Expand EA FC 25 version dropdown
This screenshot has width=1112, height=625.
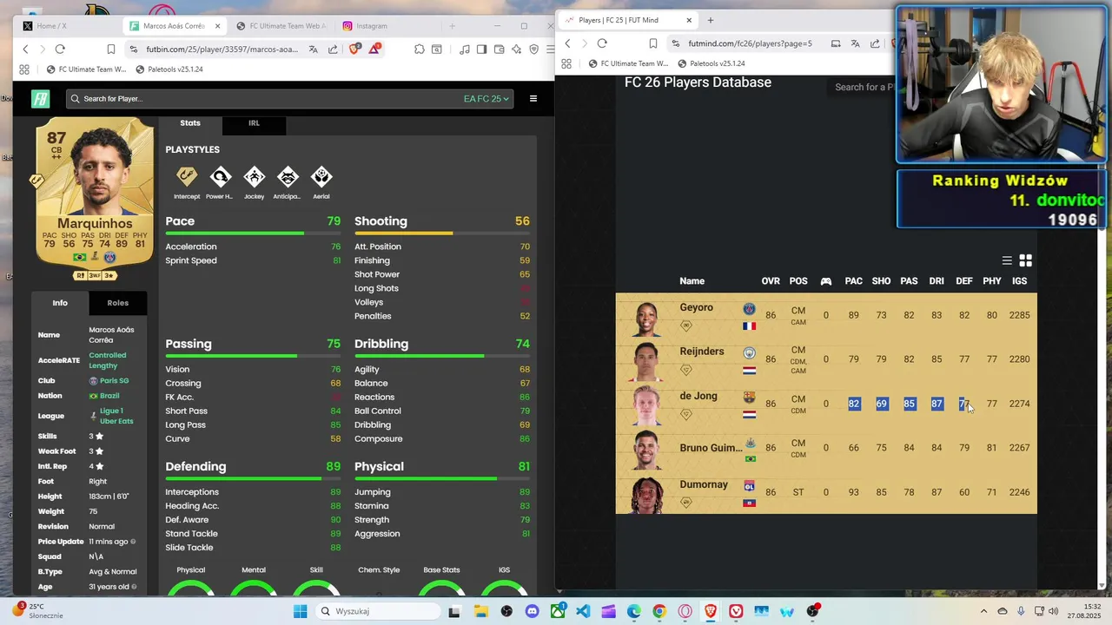(x=486, y=99)
